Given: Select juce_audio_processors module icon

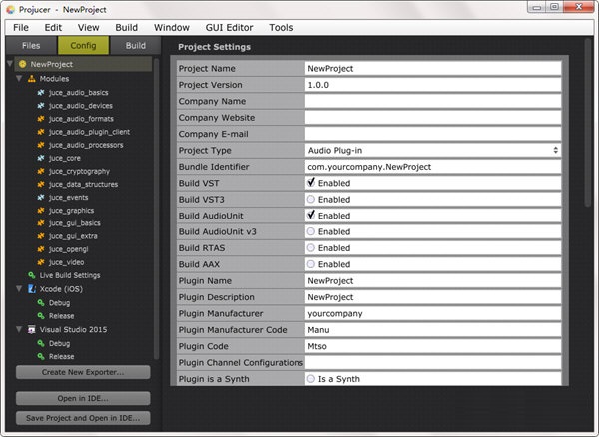Looking at the screenshot, I should click(x=41, y=145).
